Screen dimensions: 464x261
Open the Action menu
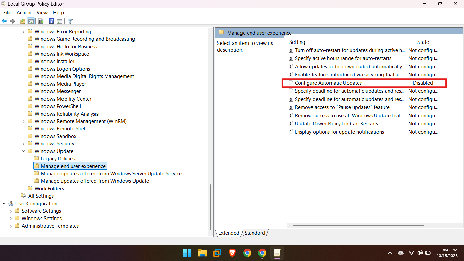24,13
